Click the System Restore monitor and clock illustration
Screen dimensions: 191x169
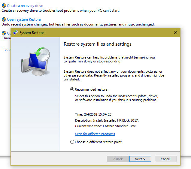[35, 62]
